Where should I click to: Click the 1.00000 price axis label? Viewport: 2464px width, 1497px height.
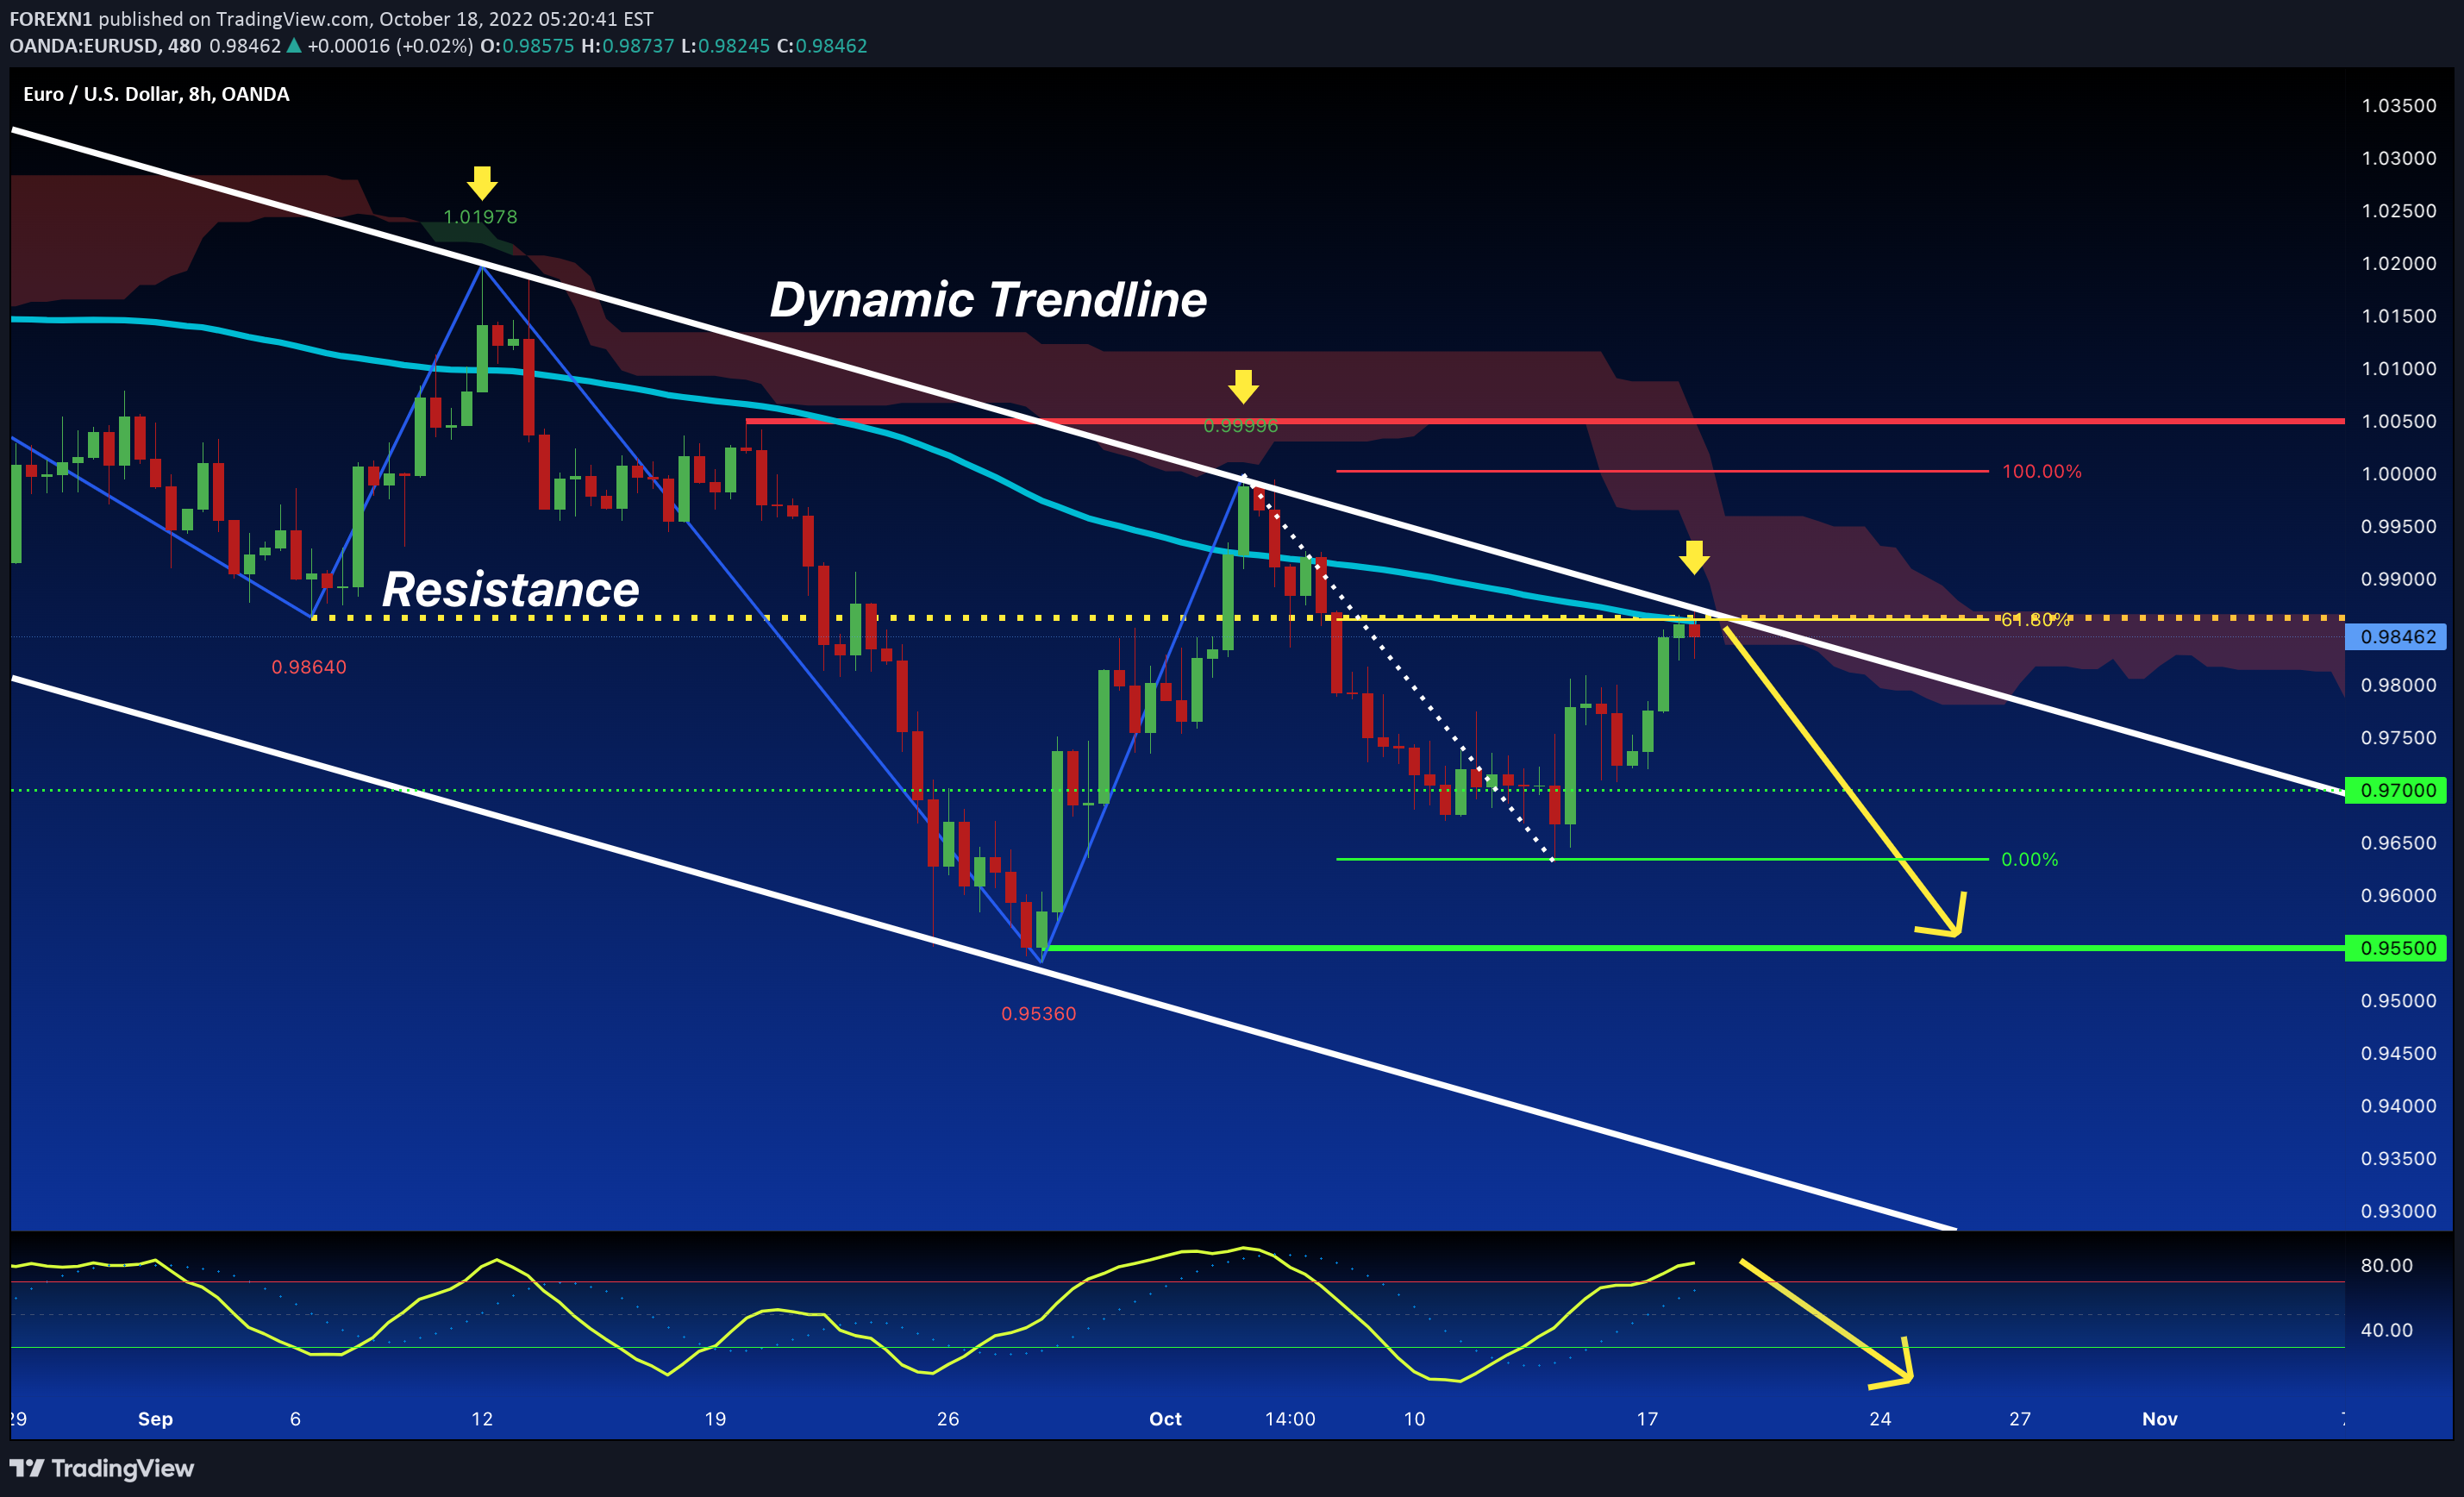(2399, 474)
